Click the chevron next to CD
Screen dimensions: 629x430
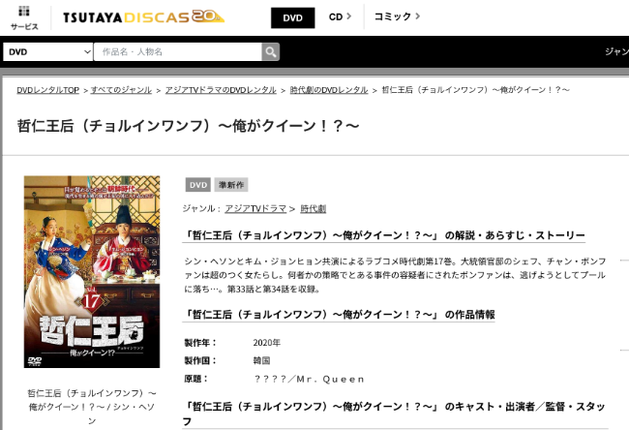(348, 16)
